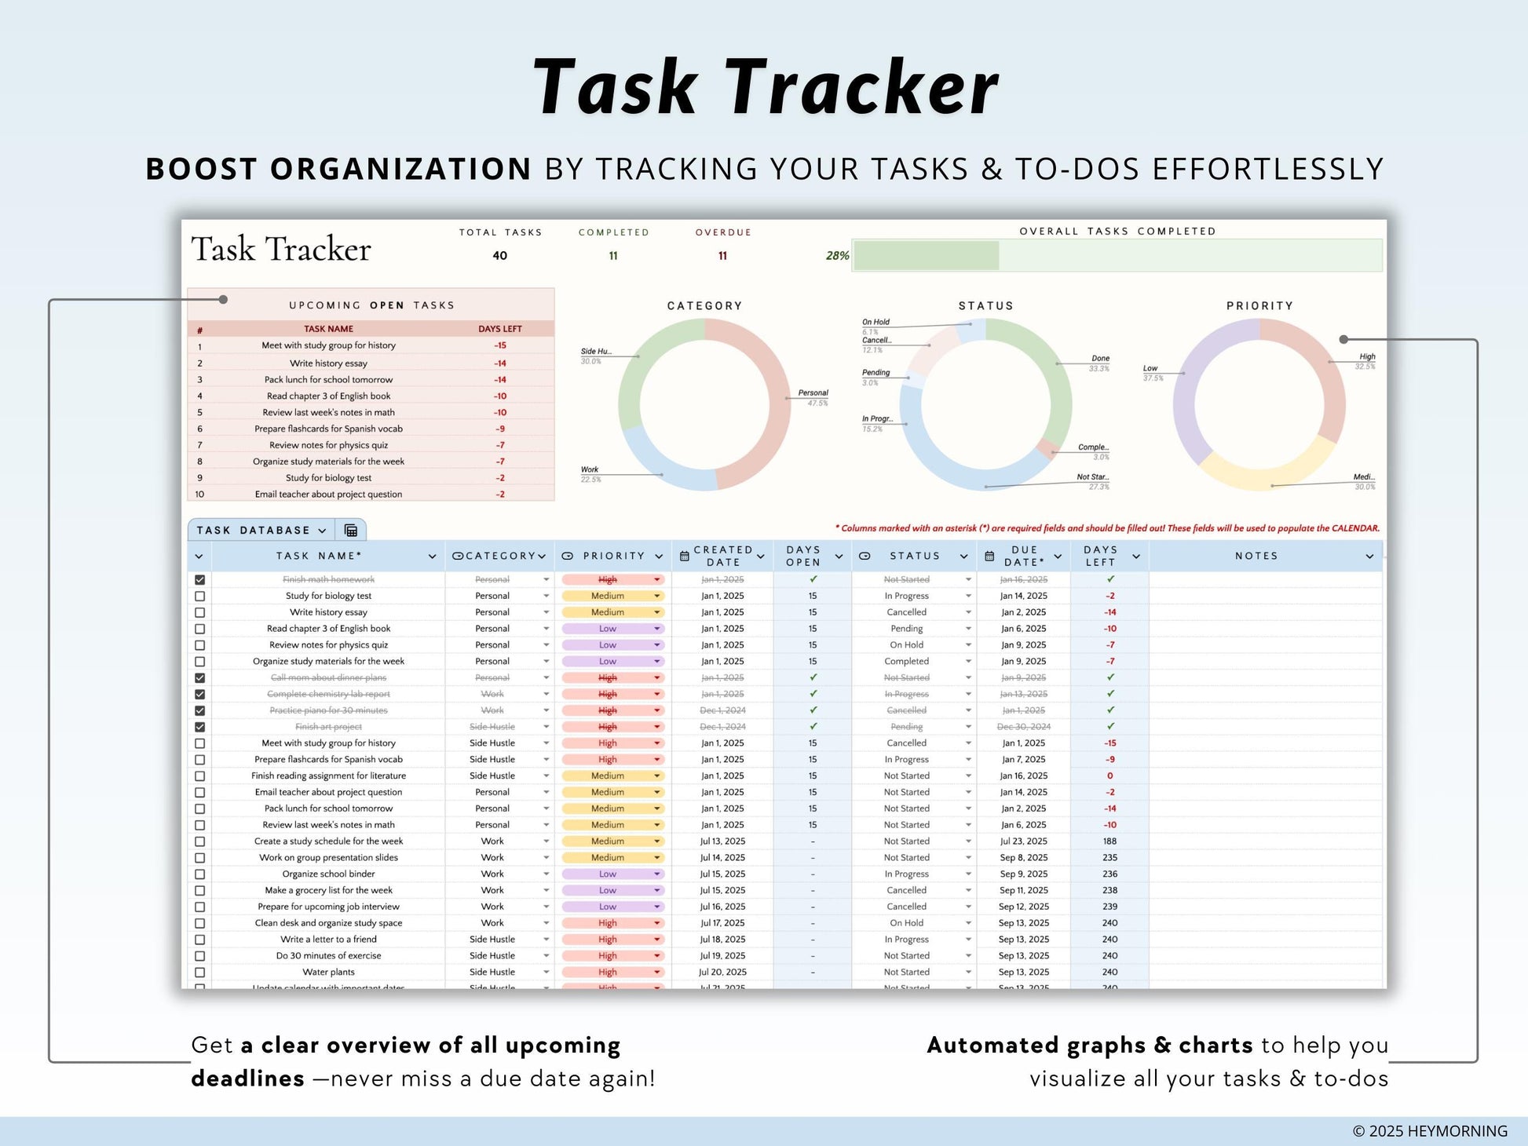Open the Task Name column header menu
Viewport: 1528px width, 1146px height.
point(432,557)
